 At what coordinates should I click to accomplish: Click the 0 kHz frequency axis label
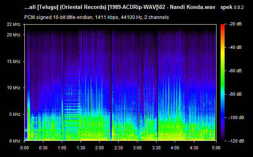15,141
